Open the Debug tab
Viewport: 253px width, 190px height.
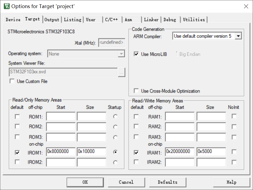point(170,20)
